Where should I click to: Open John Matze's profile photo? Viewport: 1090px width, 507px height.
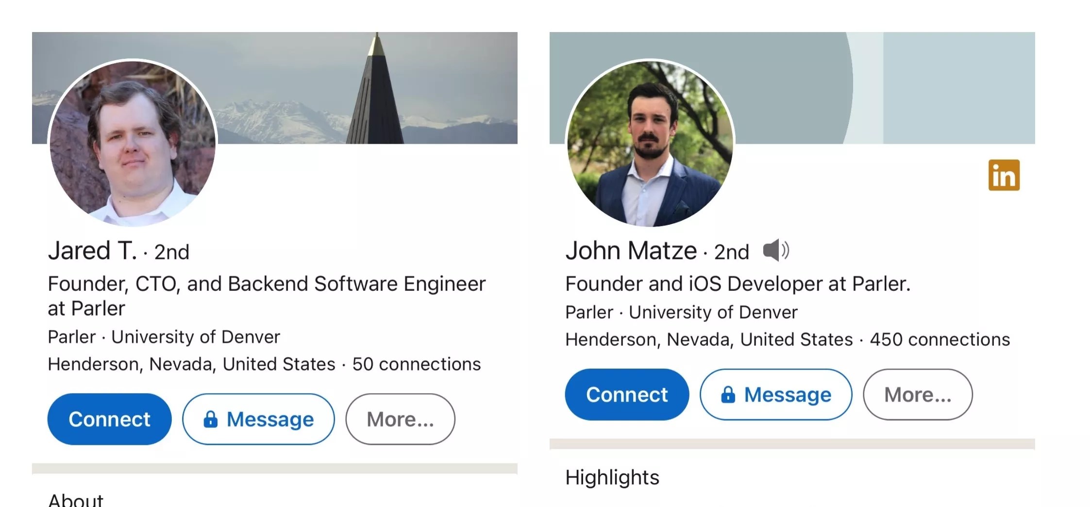(x=650, y=143)
